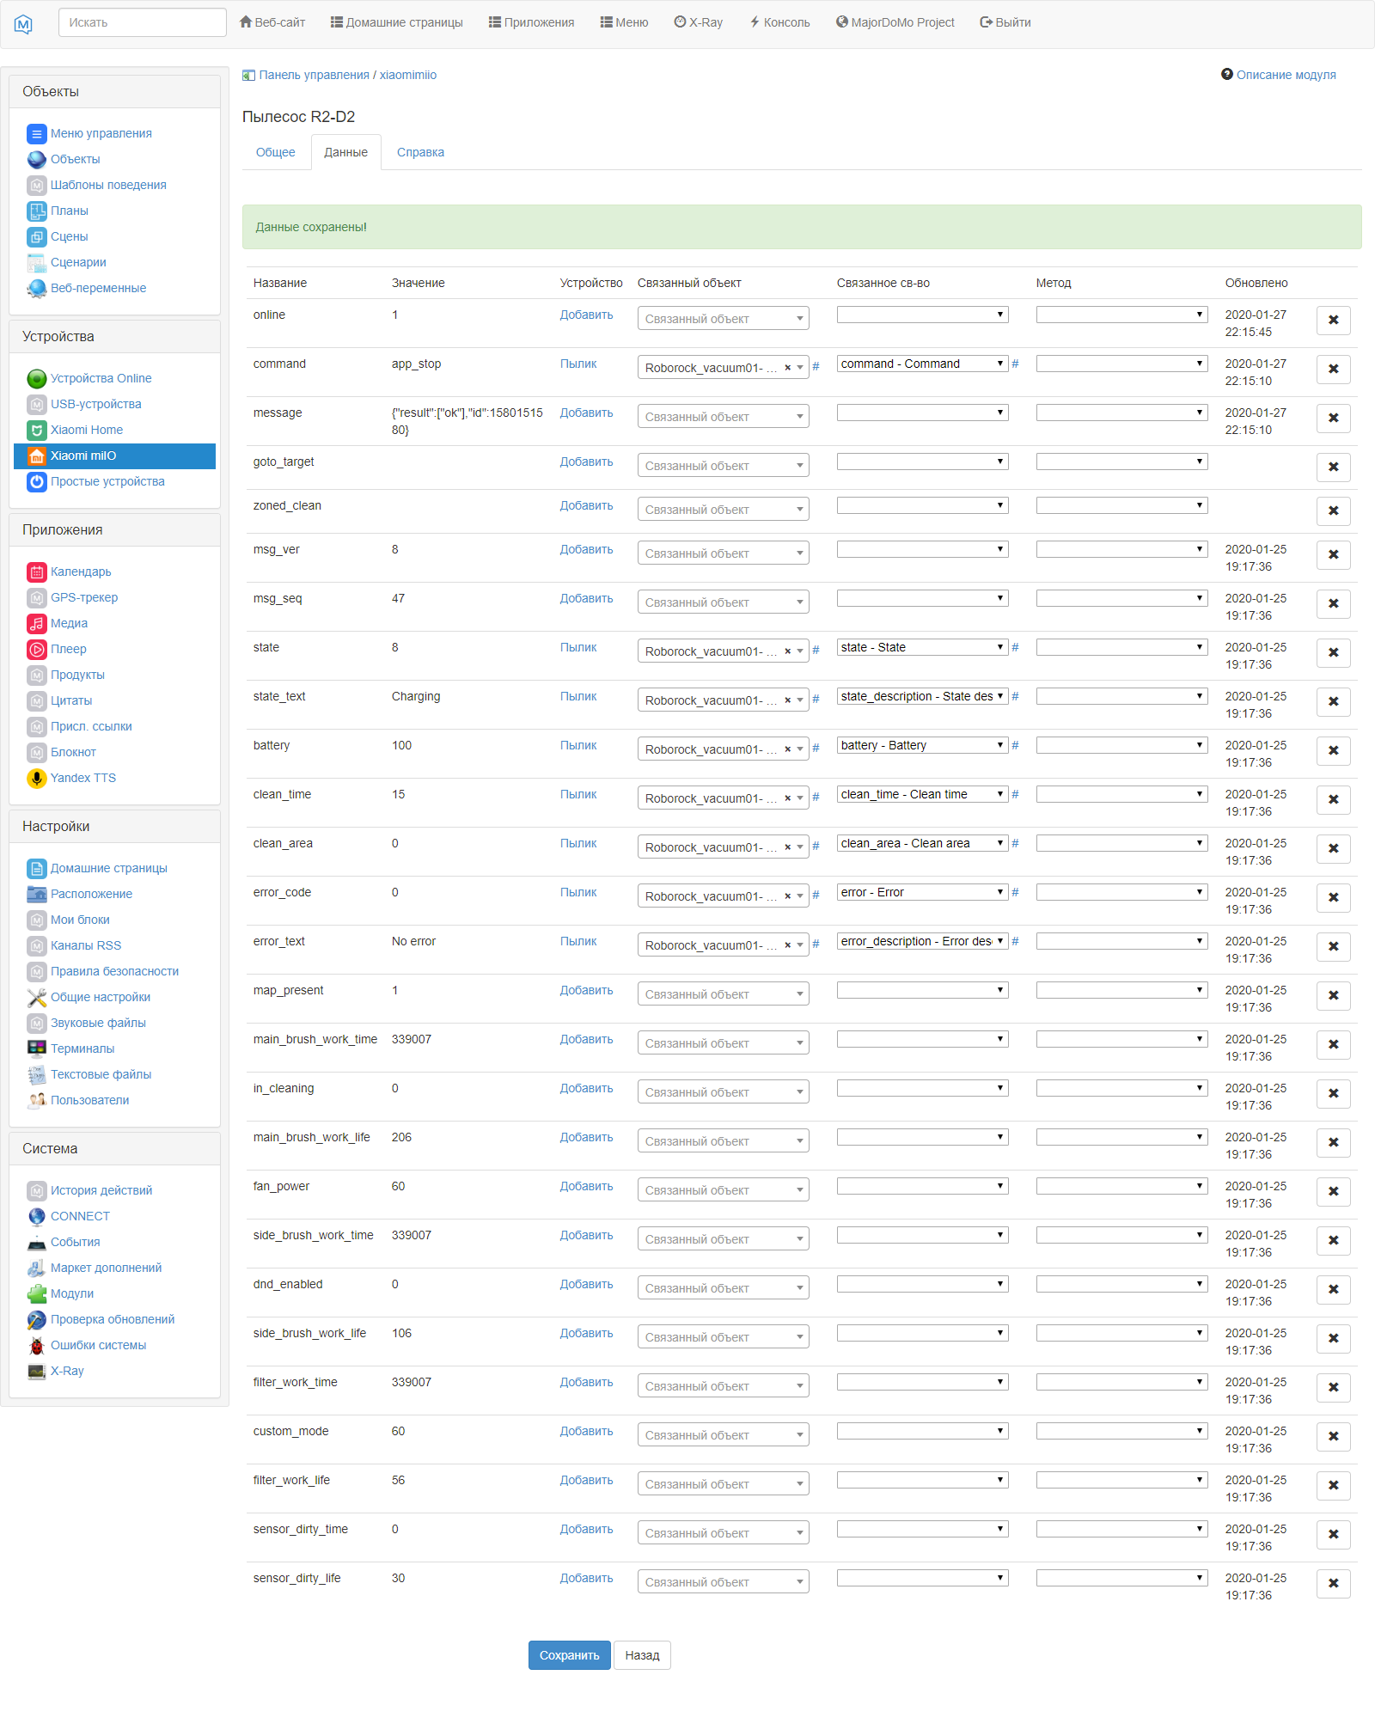Click Добавить link in the fan_power row
Screen dimensions: 1375x1730
pos(586,1186)
